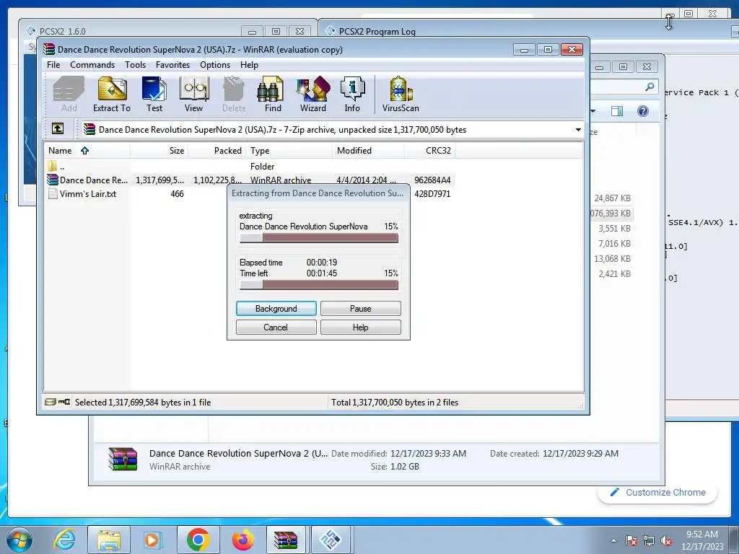Click the taskbar clock showing 9:52 AM
The height and width of the screenshot is (554, 739).
point(701,540)
